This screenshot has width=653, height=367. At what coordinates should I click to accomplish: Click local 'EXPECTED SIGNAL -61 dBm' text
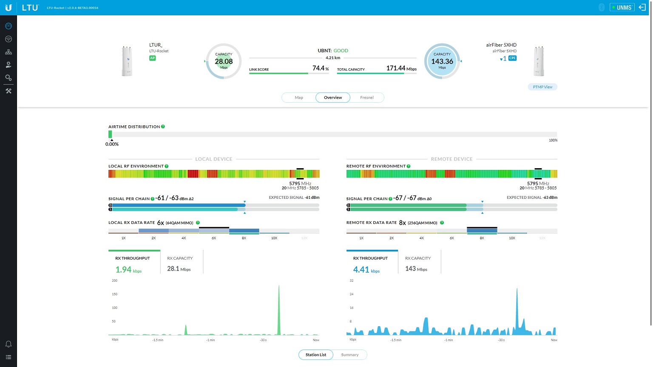pos(294,198)
